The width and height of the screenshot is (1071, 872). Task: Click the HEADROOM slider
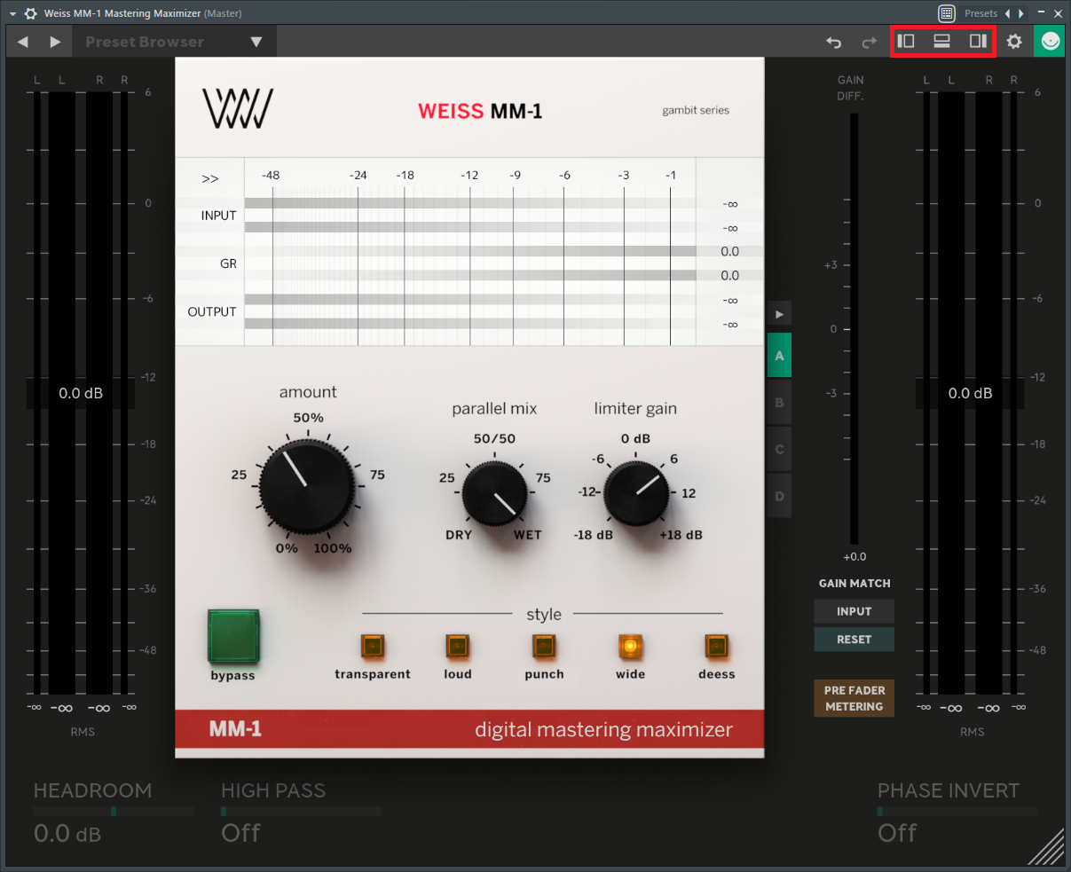click(x=113, y=811)
